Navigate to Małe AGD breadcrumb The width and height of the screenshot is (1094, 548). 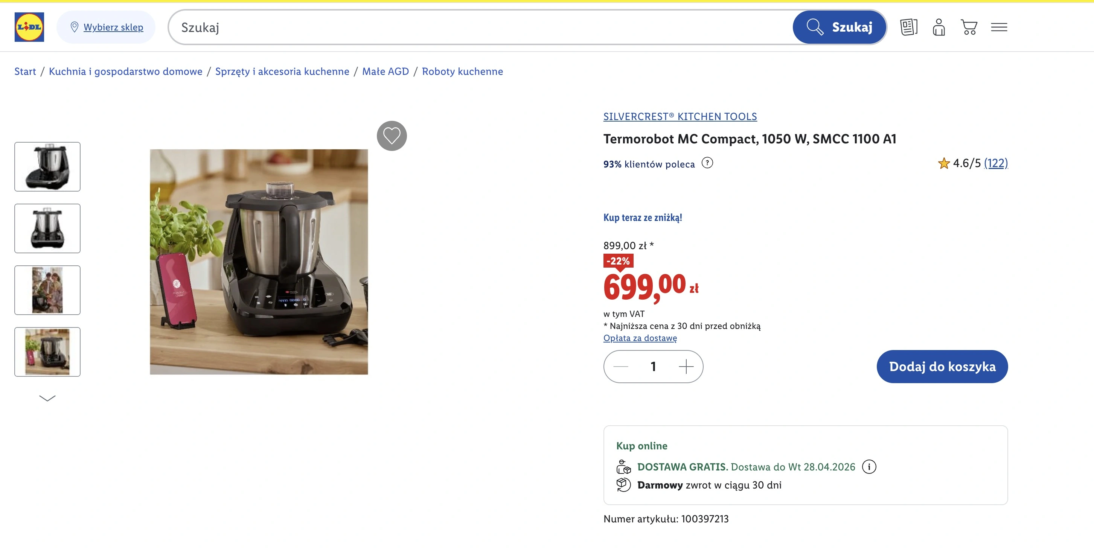[385, 71]
